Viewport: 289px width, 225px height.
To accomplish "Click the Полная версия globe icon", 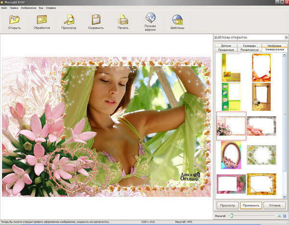I will coord(150,18).
